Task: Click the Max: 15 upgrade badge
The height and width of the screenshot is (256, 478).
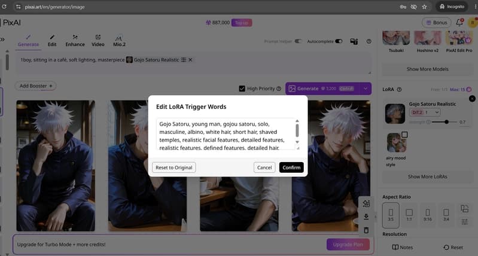Action: 461,89
